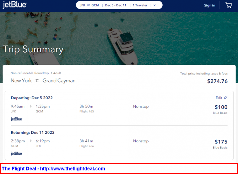Image resolution: width=238 pixels, height=174 pixels.
Task: Click the Edit link for flights
Action: tap(219, 98)
